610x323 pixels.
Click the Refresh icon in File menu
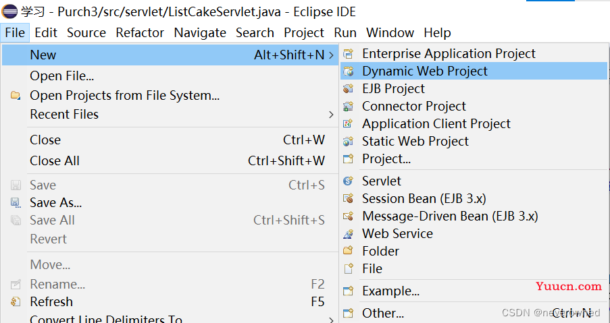click(16, 301)
